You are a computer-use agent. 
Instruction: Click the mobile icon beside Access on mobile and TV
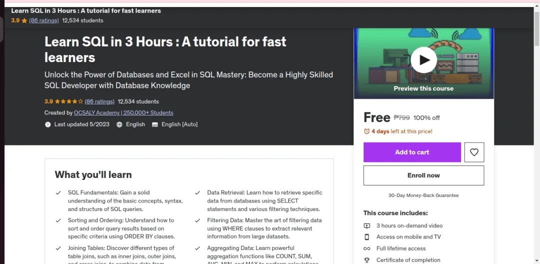(367, 237)
